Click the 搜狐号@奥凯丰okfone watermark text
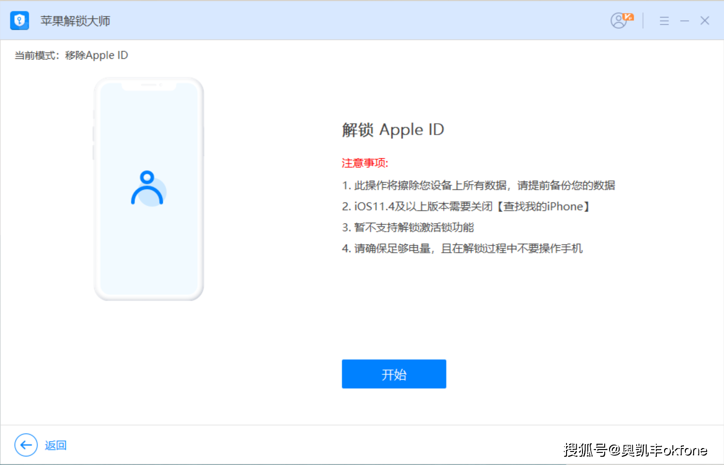 pyautogui.click(x=637, y=449)
